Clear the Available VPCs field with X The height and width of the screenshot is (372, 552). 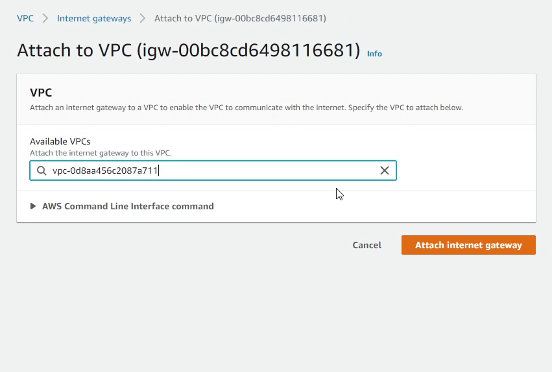(x=385, y=170)
